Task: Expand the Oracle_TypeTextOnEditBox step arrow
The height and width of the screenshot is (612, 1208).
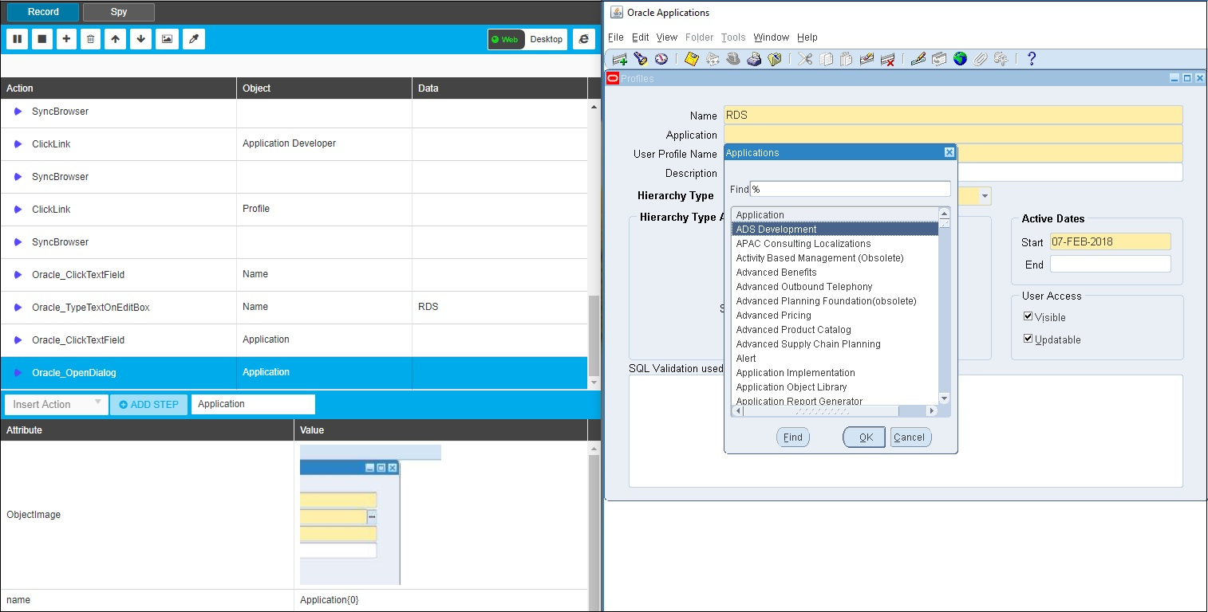Action: click(18, 308)
